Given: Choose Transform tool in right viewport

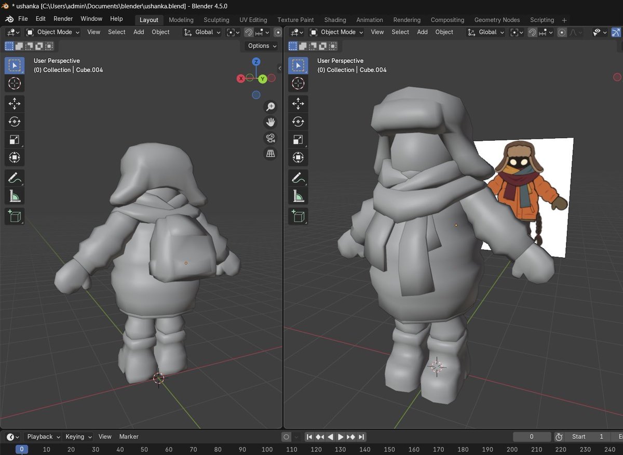Looking at the screenshot, I should coord(298,157).
